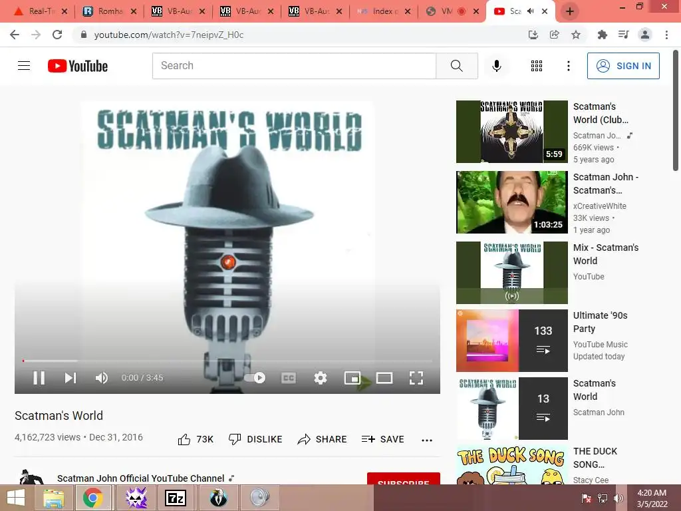The height and width of the screenshot is (511, 681).
Task: Start voice search with microphone
Action: tap(497, 66)
